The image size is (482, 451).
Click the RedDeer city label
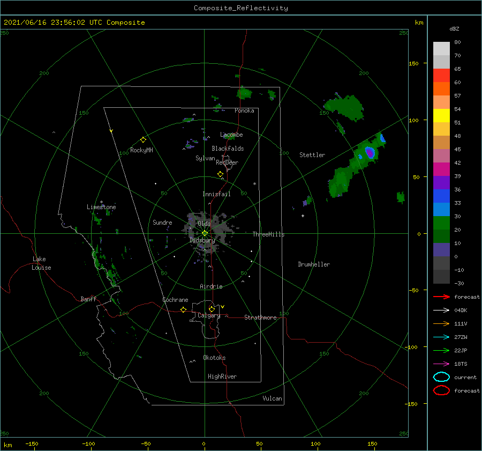point(227,162)
